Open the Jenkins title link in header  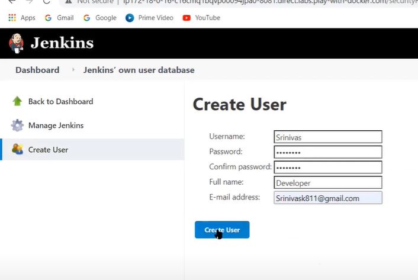62,43
